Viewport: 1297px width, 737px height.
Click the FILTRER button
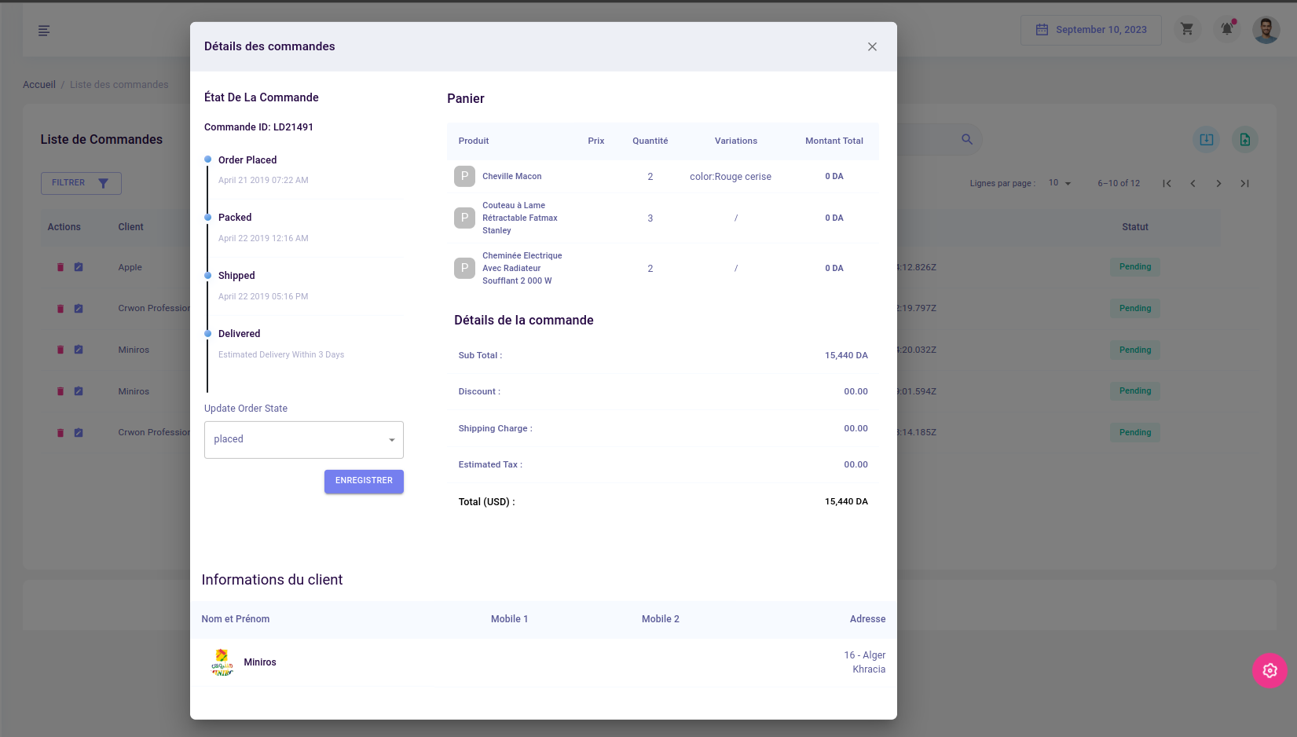click(81, 183)
